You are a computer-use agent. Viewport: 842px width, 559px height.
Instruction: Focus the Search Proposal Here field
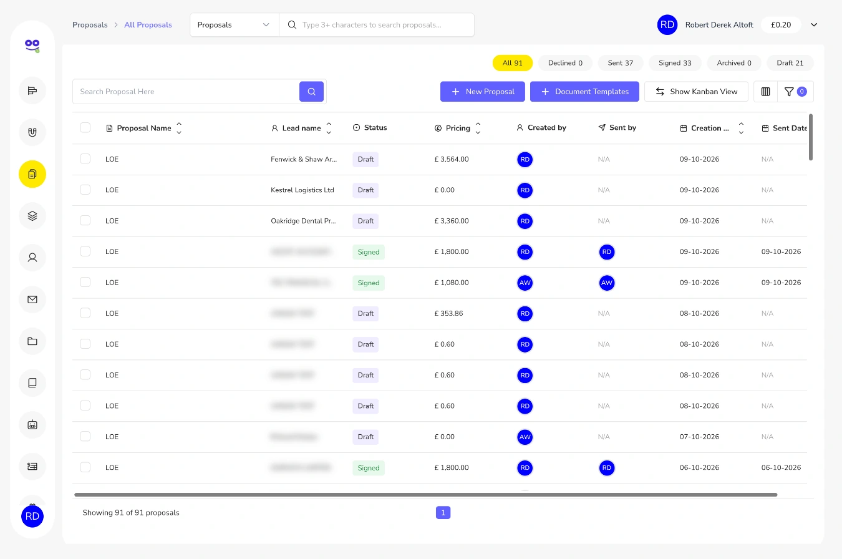186,92
